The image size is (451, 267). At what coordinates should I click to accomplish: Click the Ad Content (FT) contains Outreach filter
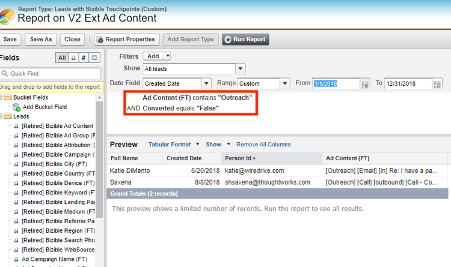197,98
